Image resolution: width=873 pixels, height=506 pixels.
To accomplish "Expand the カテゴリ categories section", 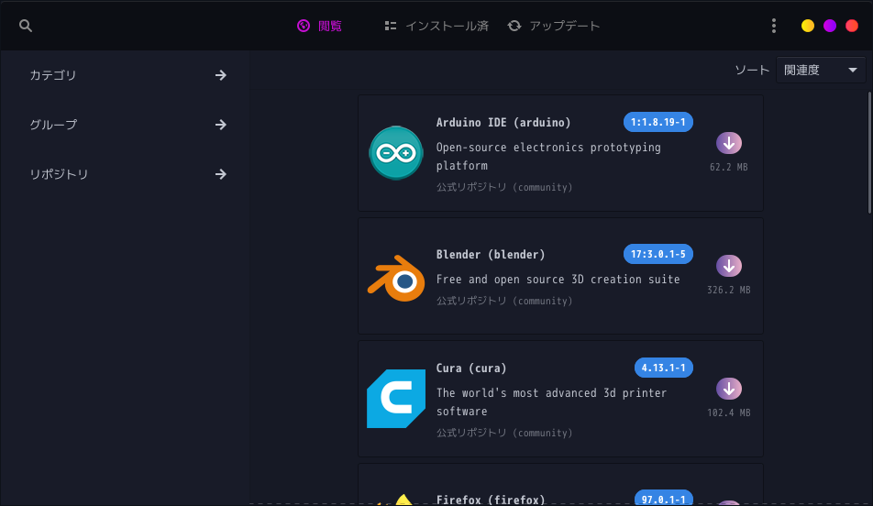I will pyautogui.click(x=128, y=75).
